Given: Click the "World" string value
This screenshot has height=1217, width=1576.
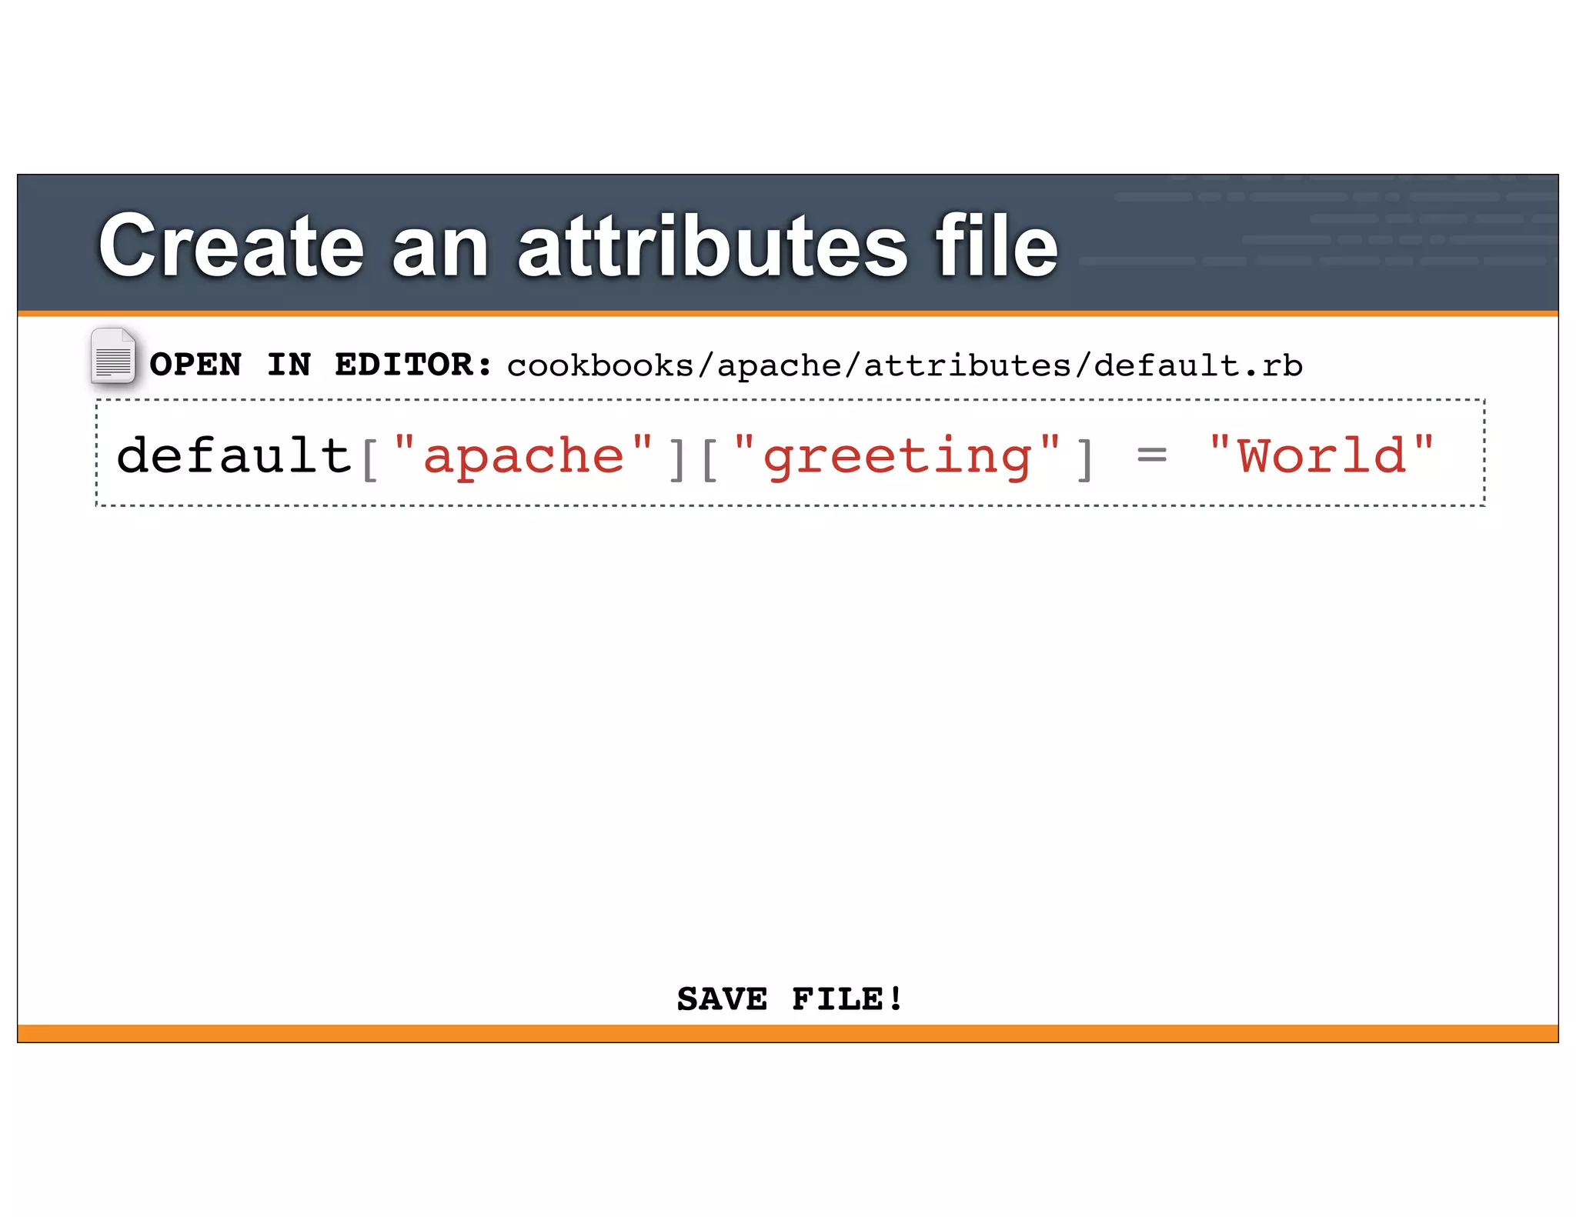Looking at the screenshot, I should point(1321,455).
